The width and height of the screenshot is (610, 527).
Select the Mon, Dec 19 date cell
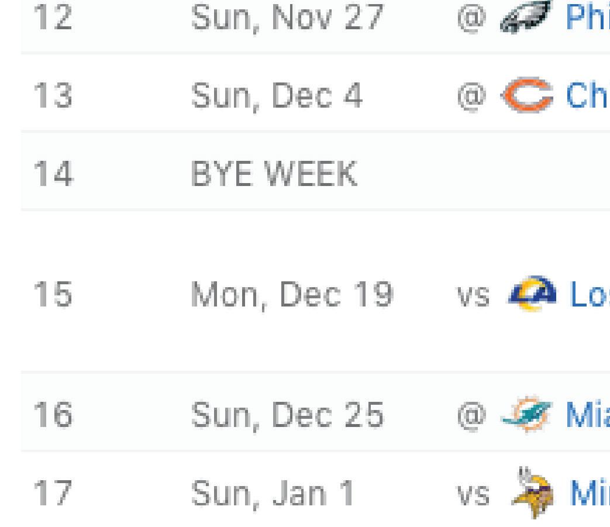(292, 295)
